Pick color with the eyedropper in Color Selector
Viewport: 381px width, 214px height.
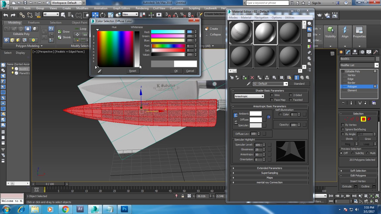point(99,71)
